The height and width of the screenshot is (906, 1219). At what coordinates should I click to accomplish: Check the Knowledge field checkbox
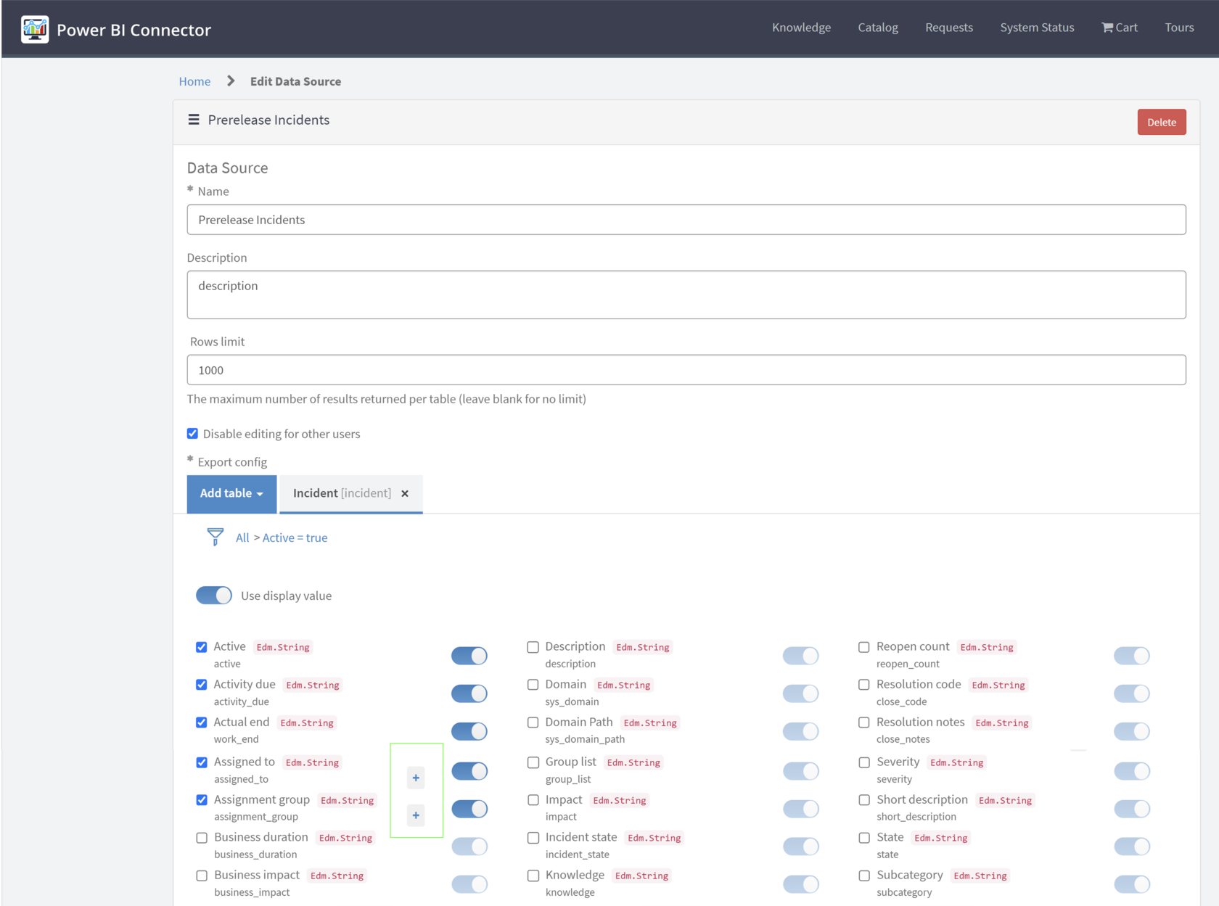[x=533, y=876]
